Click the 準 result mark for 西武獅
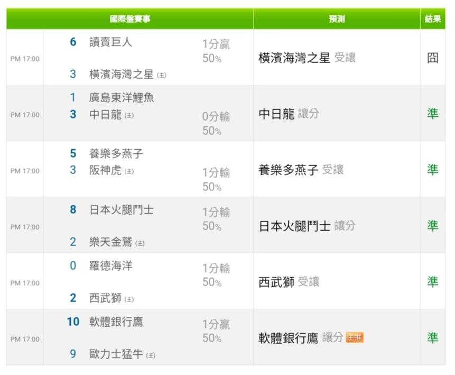Image resolution: width=455 pixels, height=375 pixels. [x=432, y=282]
